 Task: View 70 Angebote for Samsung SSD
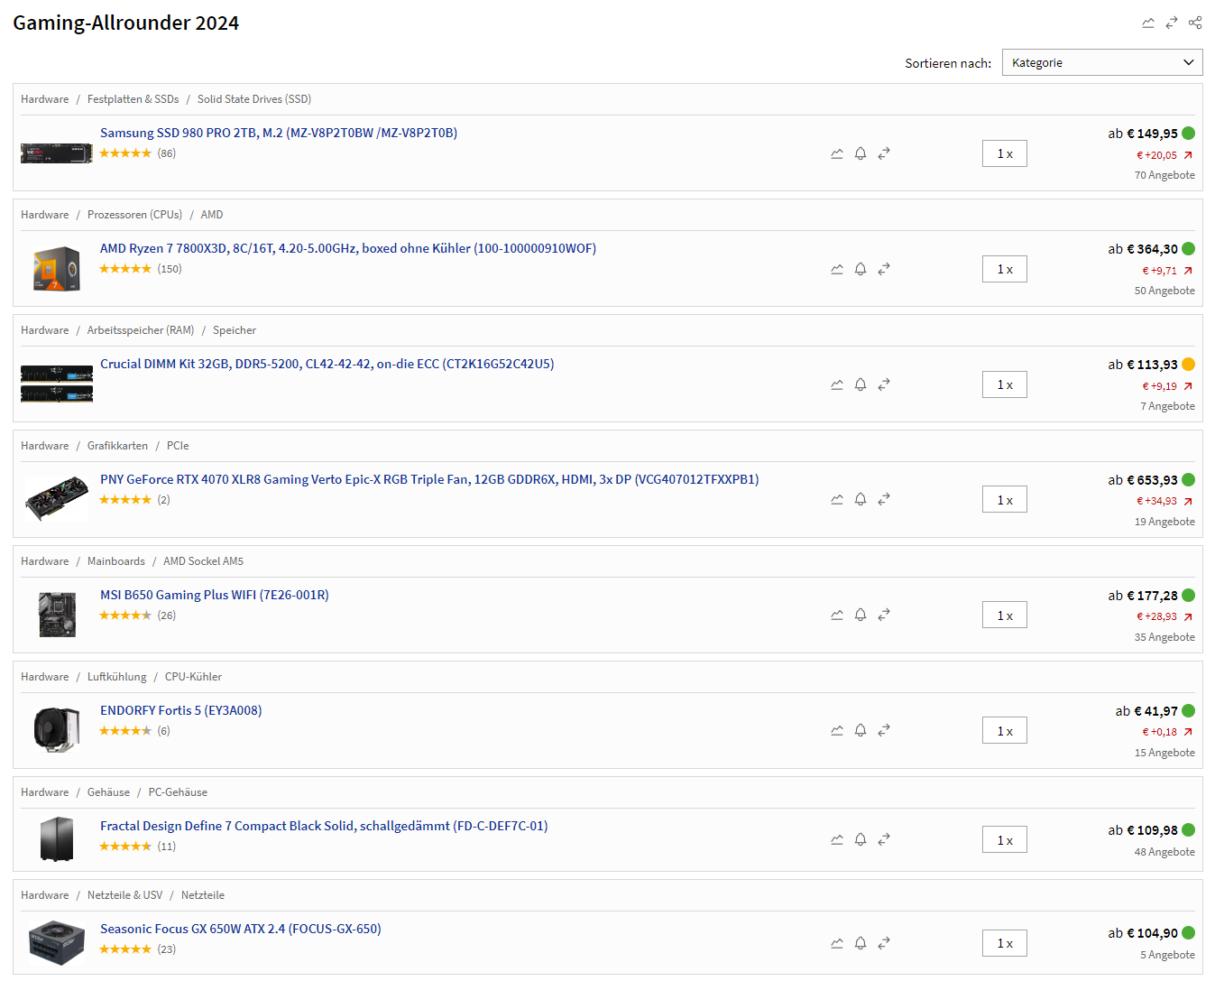pyautogui.click(x=1164, y=175)
